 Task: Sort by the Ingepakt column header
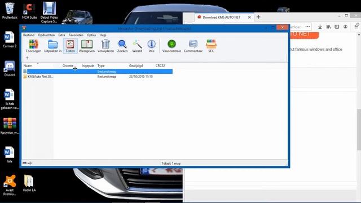(88, 65)
